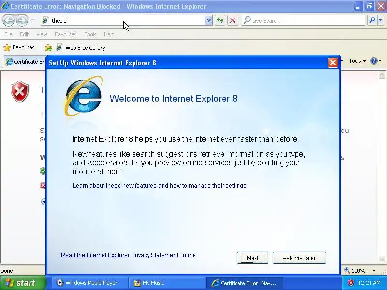Click the blue Help question mark icon

pos(373,61)
